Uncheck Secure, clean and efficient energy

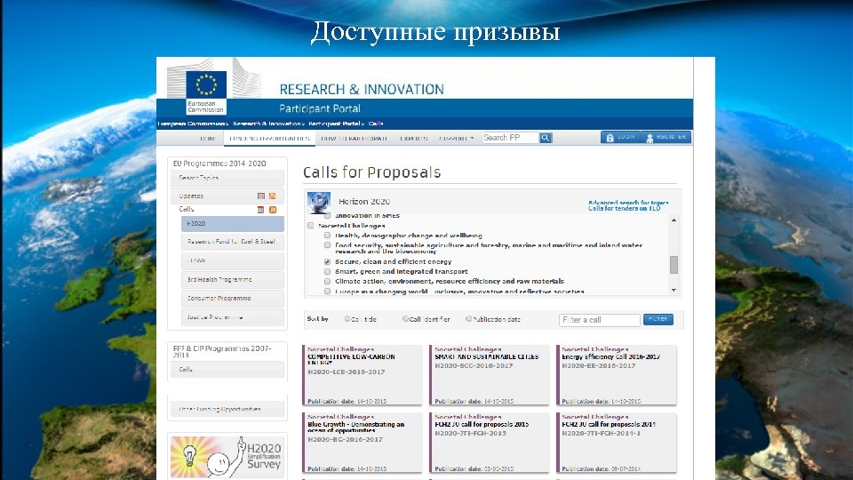(328, 261)
